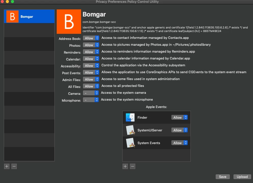Open the Reminders permission dropdown

[x=91, y=52]
